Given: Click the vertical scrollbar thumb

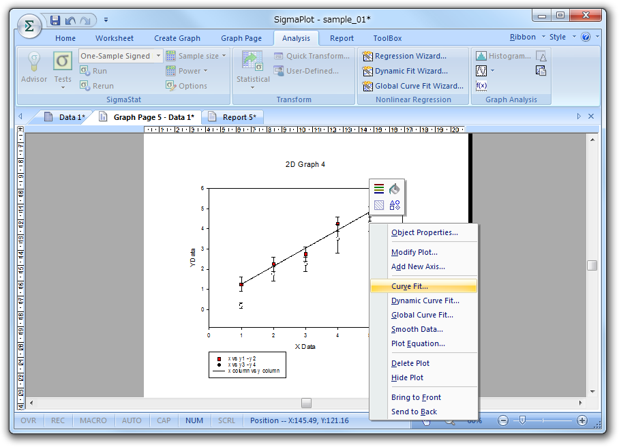Looking at the screenshot, I should 592,266.
